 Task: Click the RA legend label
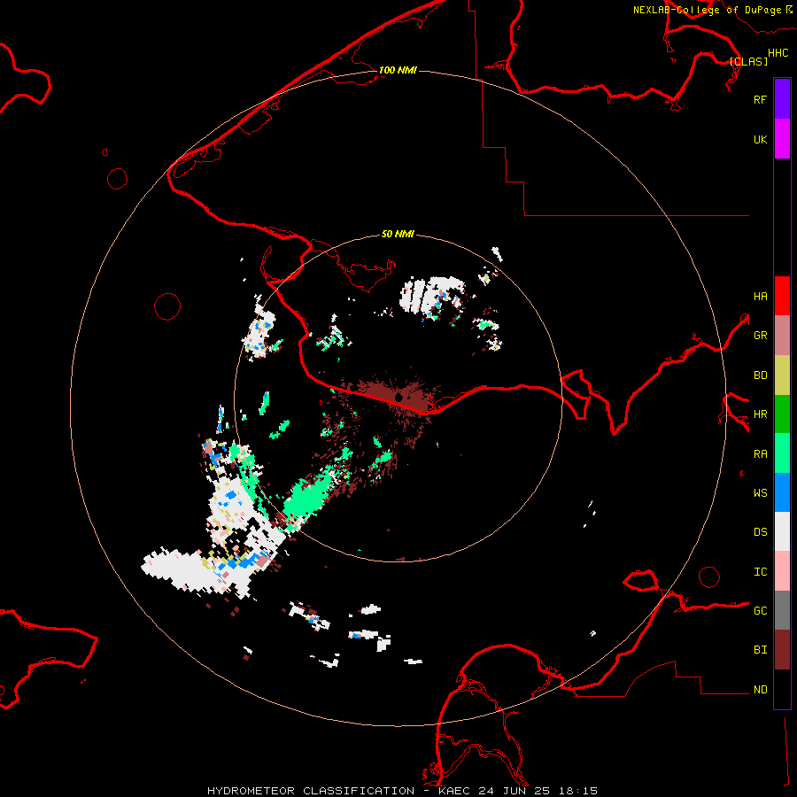click(x=760, y=454)
